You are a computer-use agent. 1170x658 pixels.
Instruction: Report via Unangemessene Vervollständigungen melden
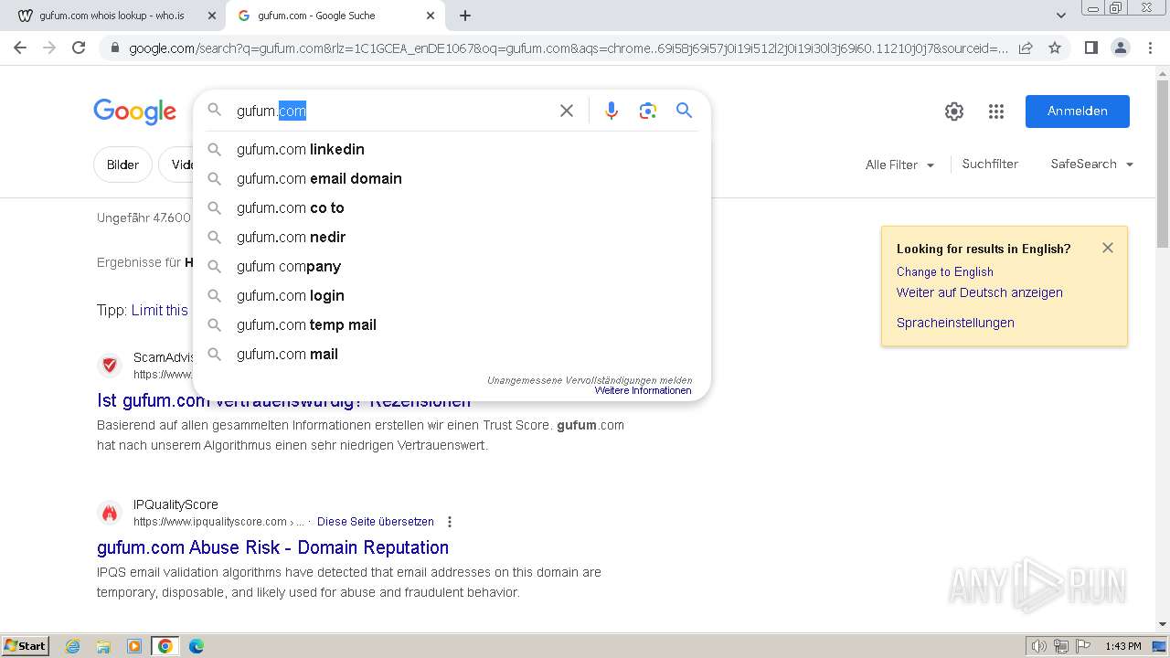click(589, 380)
